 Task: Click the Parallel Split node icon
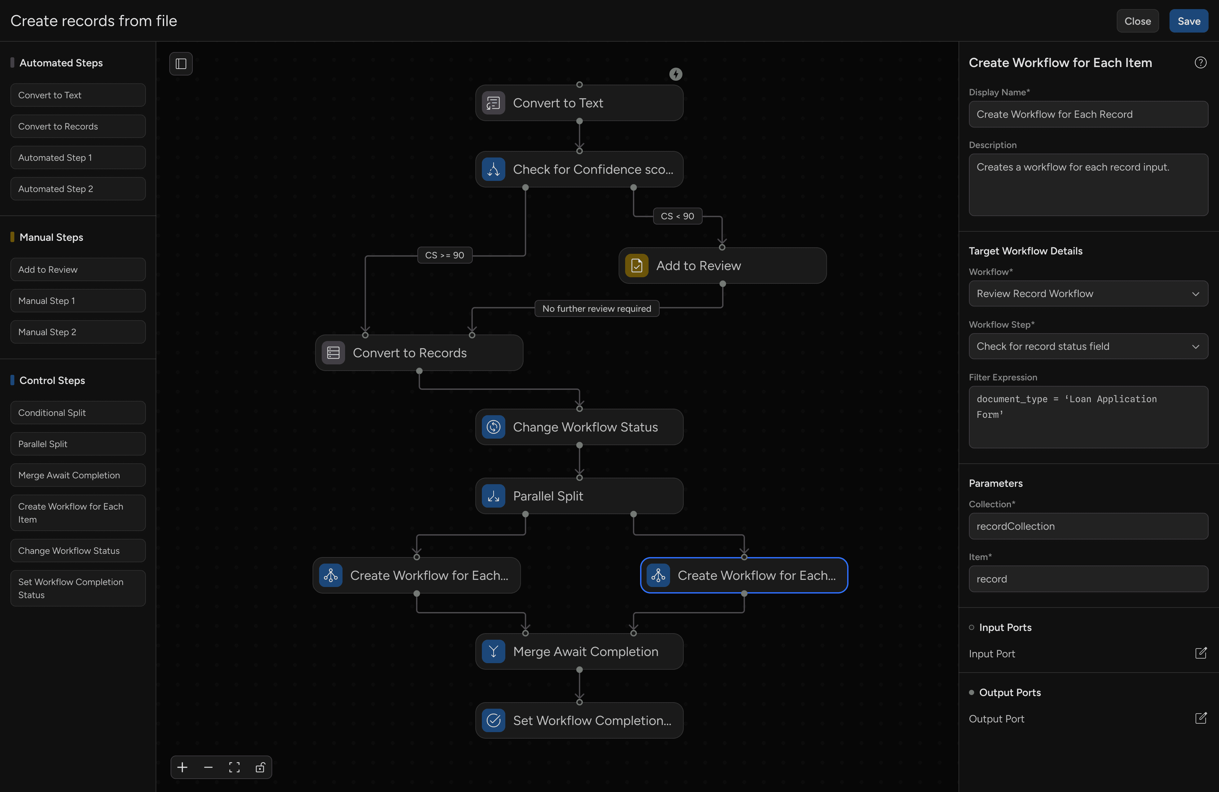pyautogui.click(x=493, y=495)
